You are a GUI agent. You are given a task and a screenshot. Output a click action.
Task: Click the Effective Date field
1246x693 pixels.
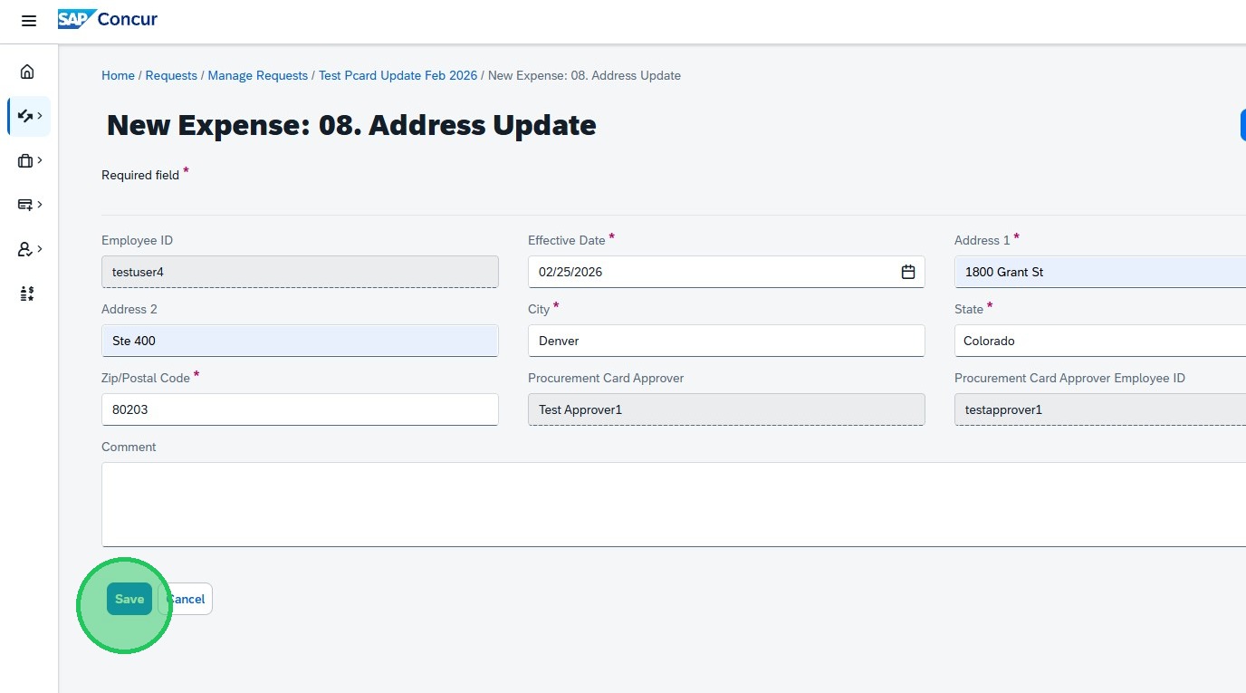click(726, 272)
